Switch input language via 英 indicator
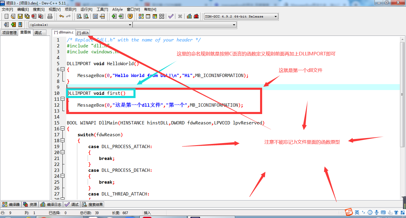 click(x=357, y=212)
